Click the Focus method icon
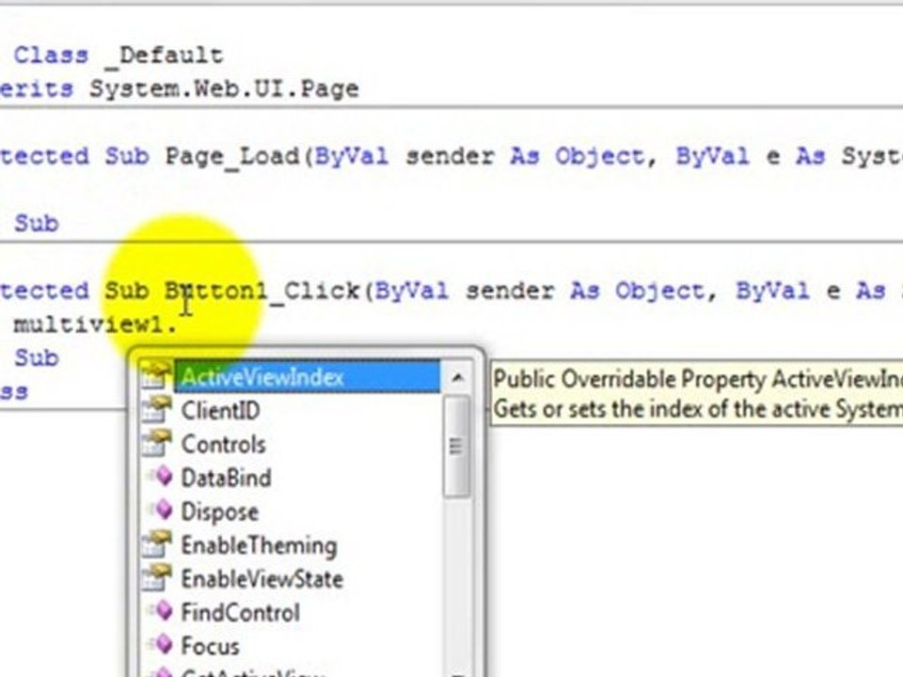Image resolution: width=903 pixels, height=677 pixels. click(162, 644)
